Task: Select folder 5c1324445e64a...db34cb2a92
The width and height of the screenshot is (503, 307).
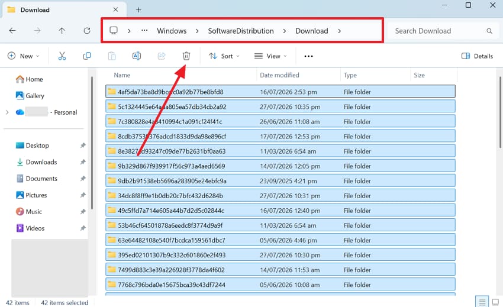Action: tap(280, 106)
